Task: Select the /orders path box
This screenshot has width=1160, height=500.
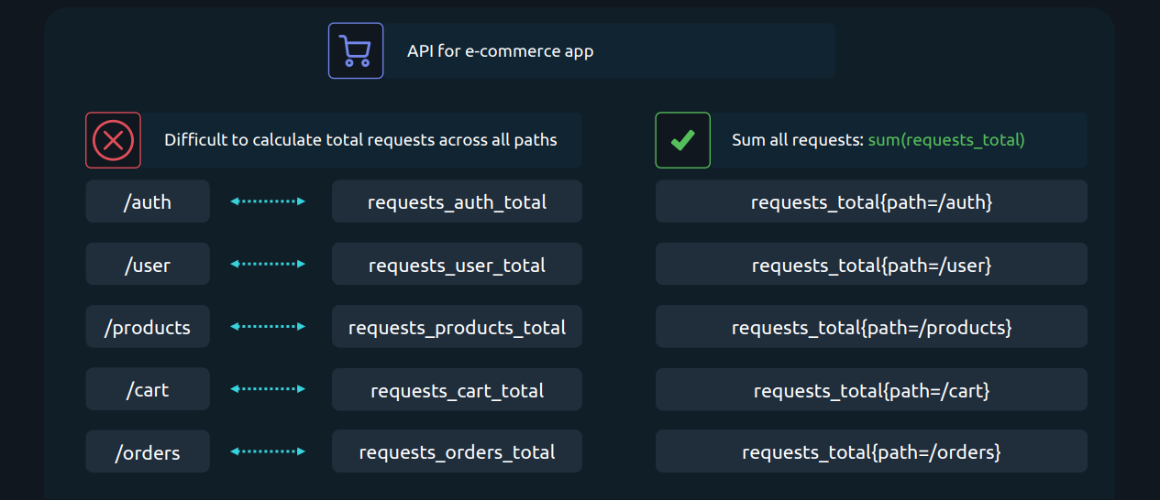Action: (148, 451)
